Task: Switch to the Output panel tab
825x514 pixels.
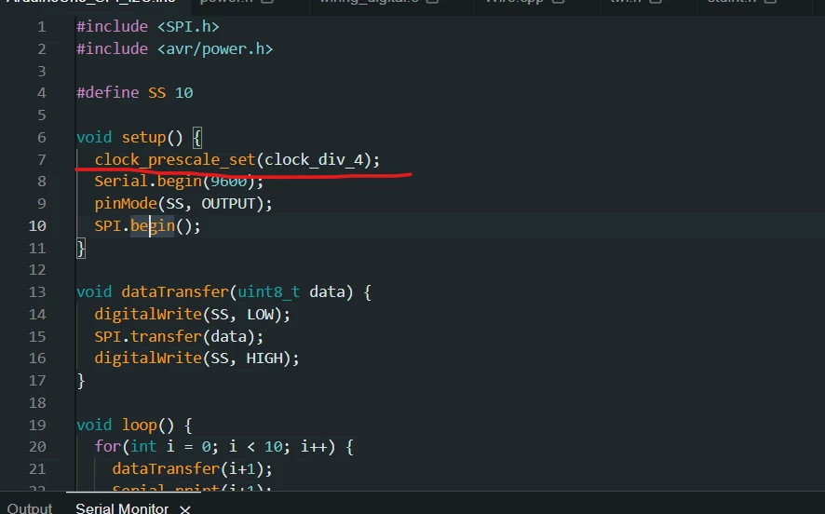Action: [x=30, y=508]
